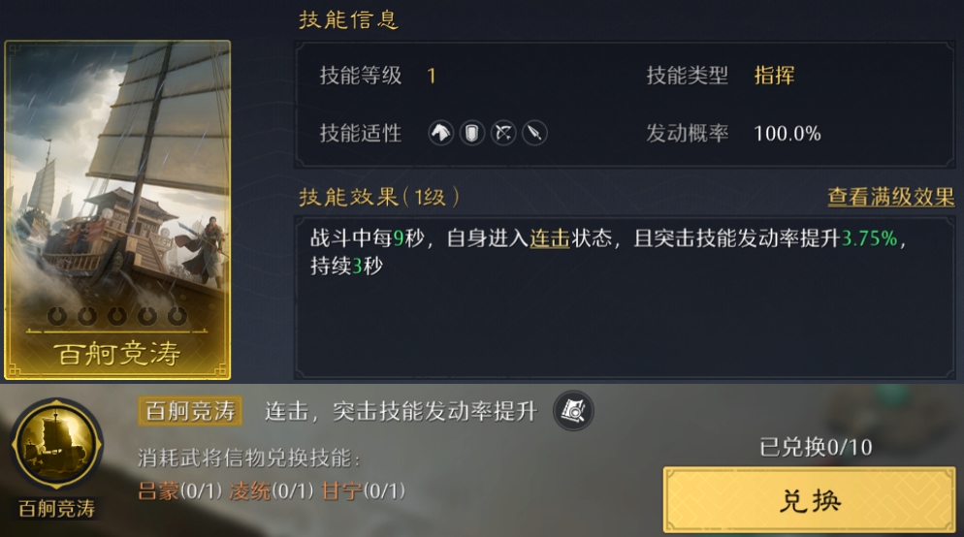Select the round 百舸竞涛 ship skill icon

coord(57,444)
